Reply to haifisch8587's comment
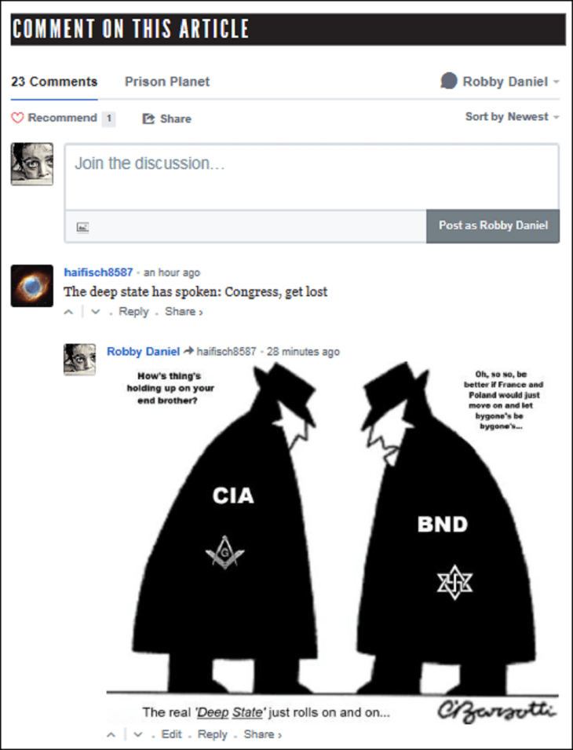 tap(133, 311)
